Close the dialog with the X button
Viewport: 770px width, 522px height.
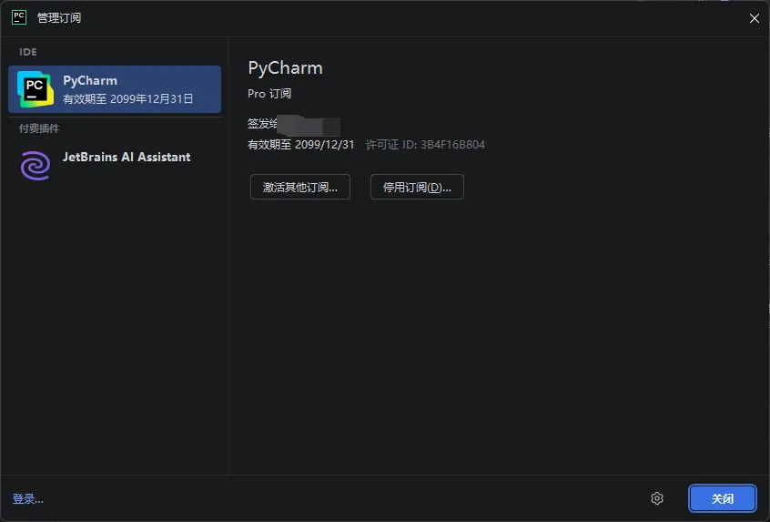(x=755, y=18)
